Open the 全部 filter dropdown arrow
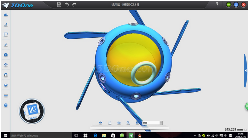249x138 pixels. [161, 123]
